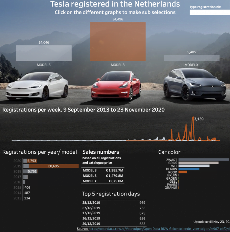Select the 2018 registrations bar

(30, 171)
